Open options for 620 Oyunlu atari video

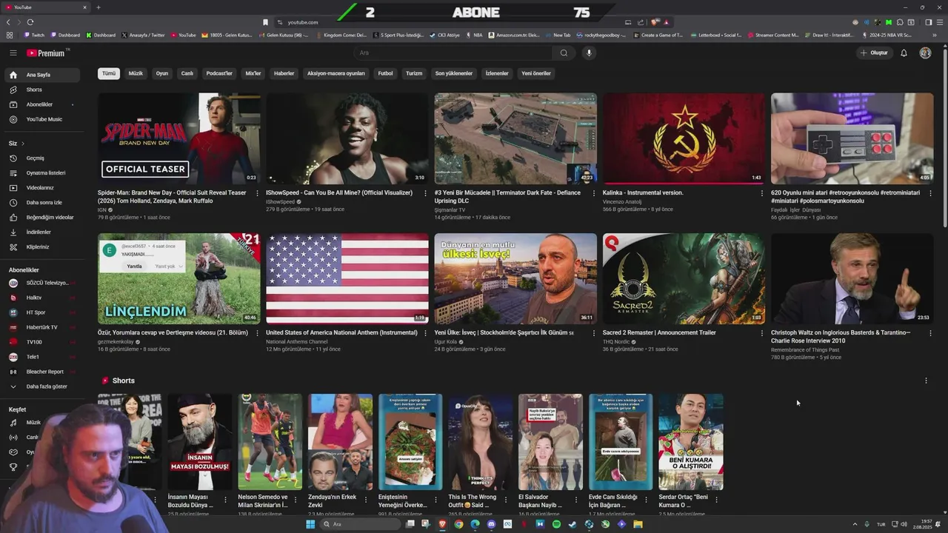tap(929, 193)
